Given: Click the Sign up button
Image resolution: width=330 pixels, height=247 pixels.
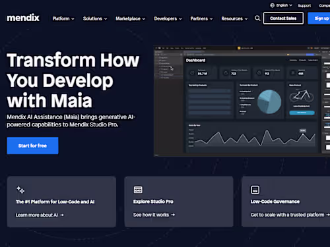Looking at the screenshot, I should [319, 18].
